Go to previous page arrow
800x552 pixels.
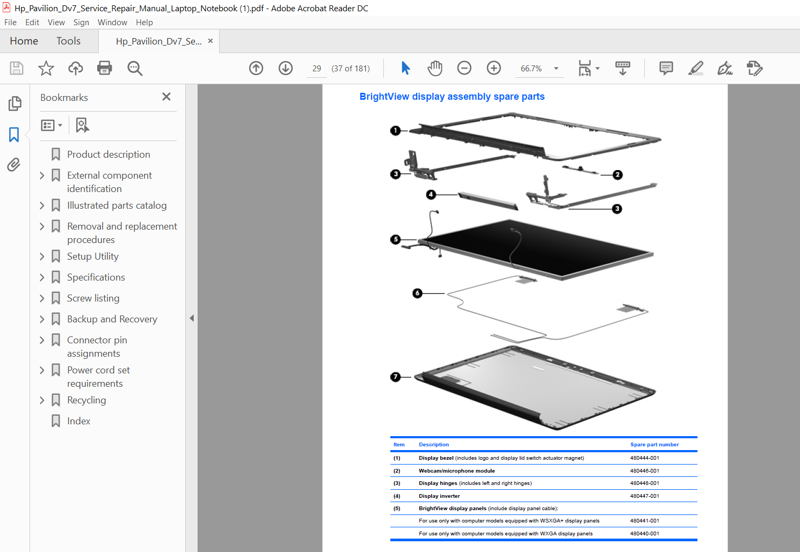click(x=256, y=68)
